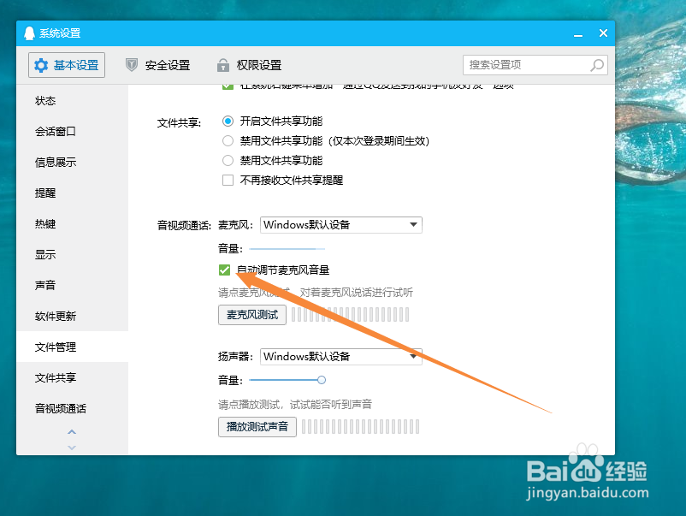Select the permanent 禁用文件共享功能 radio
The width and height of the screenshot is (686, 516).
pyautogui.click(x=228, y=161)
